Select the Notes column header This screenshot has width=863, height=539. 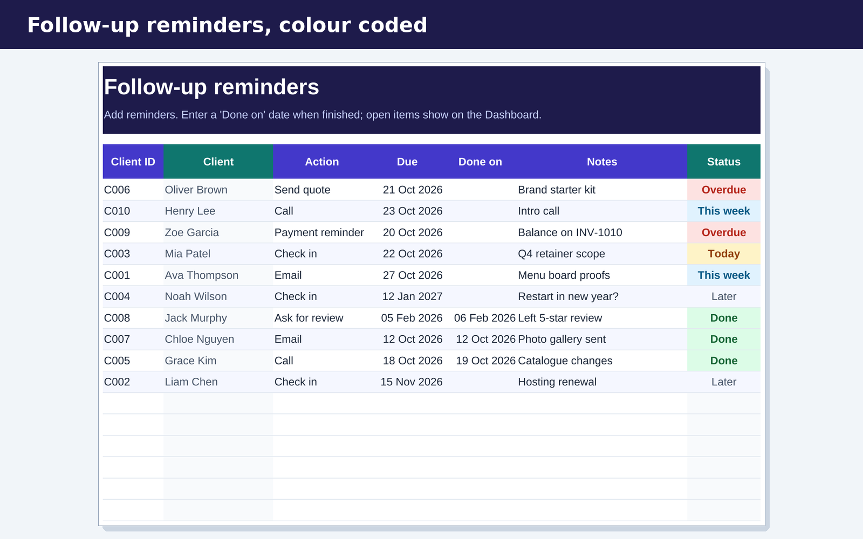coord(602,162)
